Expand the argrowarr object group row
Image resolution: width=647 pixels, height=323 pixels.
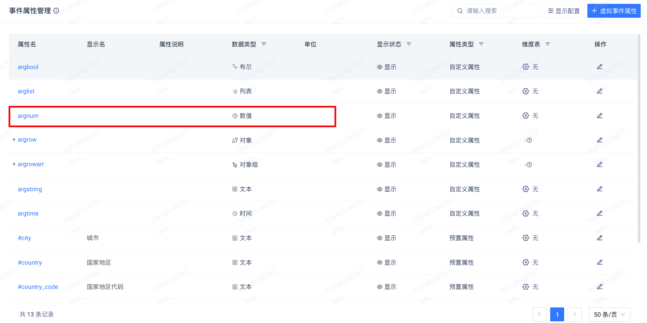coord(14,164)
